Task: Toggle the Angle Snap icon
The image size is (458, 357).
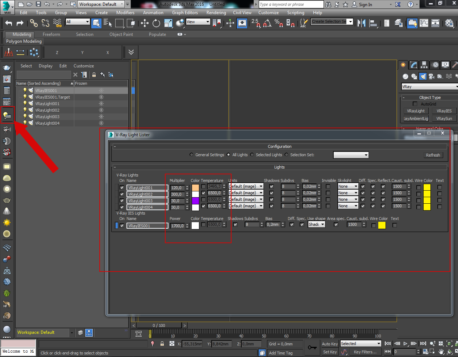Action: (x=267, y=23)
